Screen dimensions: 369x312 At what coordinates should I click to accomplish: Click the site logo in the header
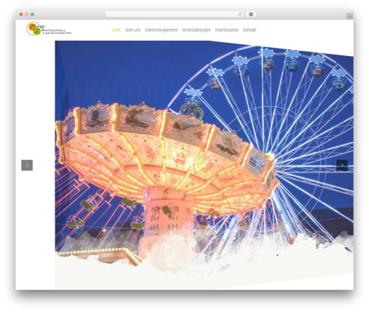49,29
